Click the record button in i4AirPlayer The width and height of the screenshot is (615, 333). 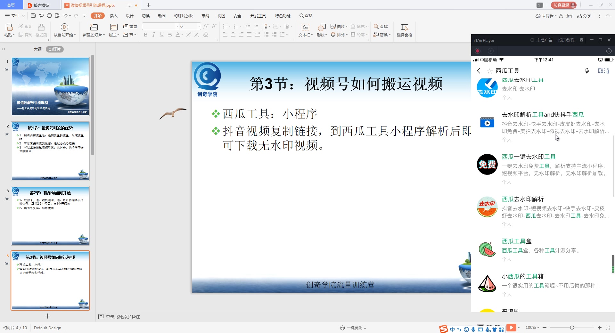pos(478,51)
